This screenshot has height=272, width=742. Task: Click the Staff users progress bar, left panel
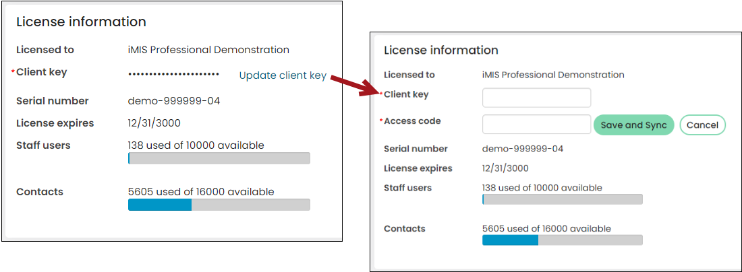(219, 158)
